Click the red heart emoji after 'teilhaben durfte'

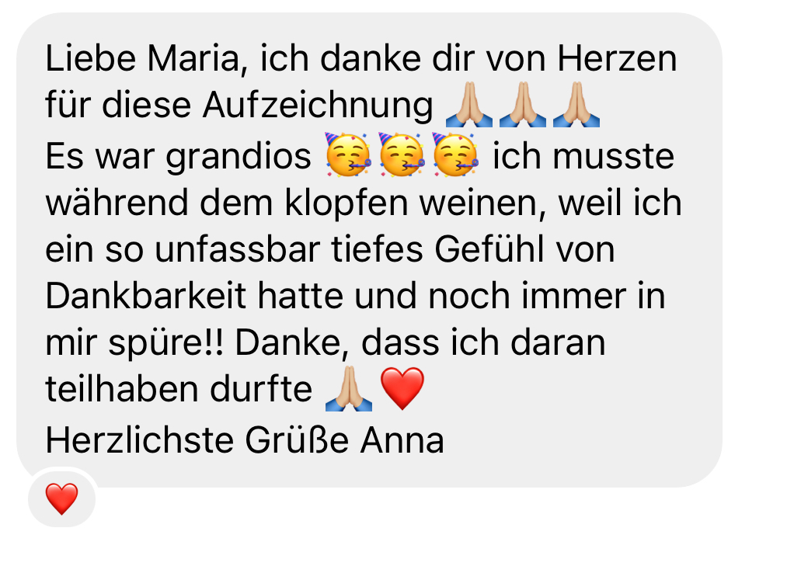(402, 388)
